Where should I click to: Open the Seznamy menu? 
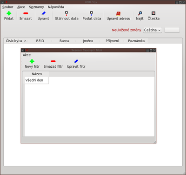36,7
